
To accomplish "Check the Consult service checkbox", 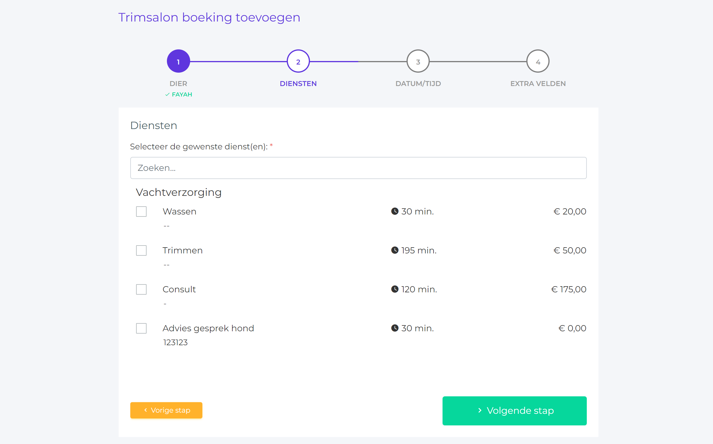I will click(141, 289).
